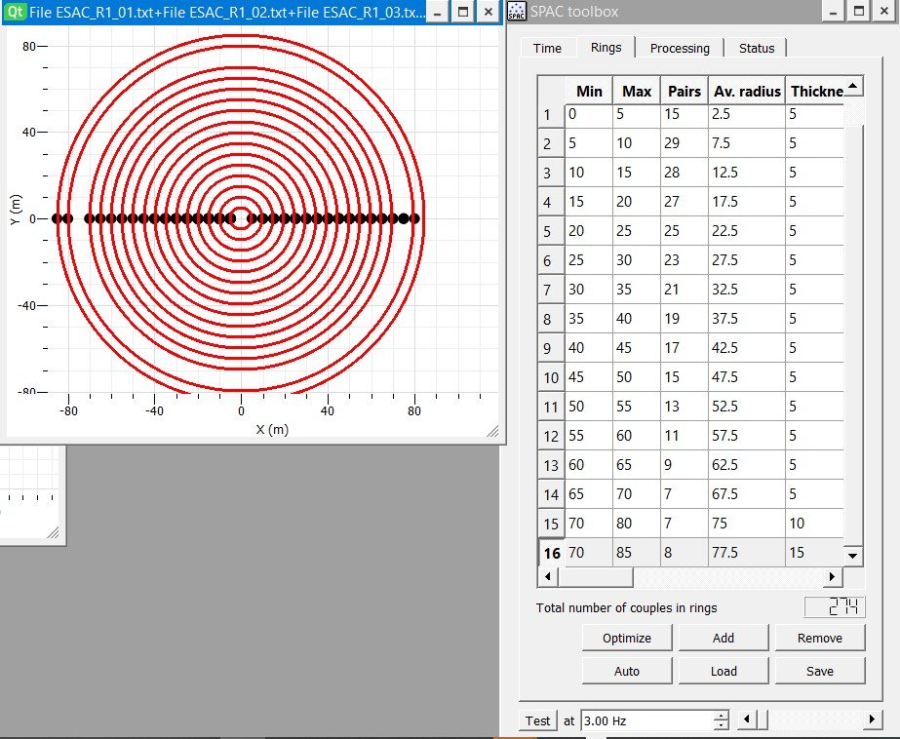Viewport: 900px width, 739px height.
Task: Click the Pairs column header
Action: 684,91
